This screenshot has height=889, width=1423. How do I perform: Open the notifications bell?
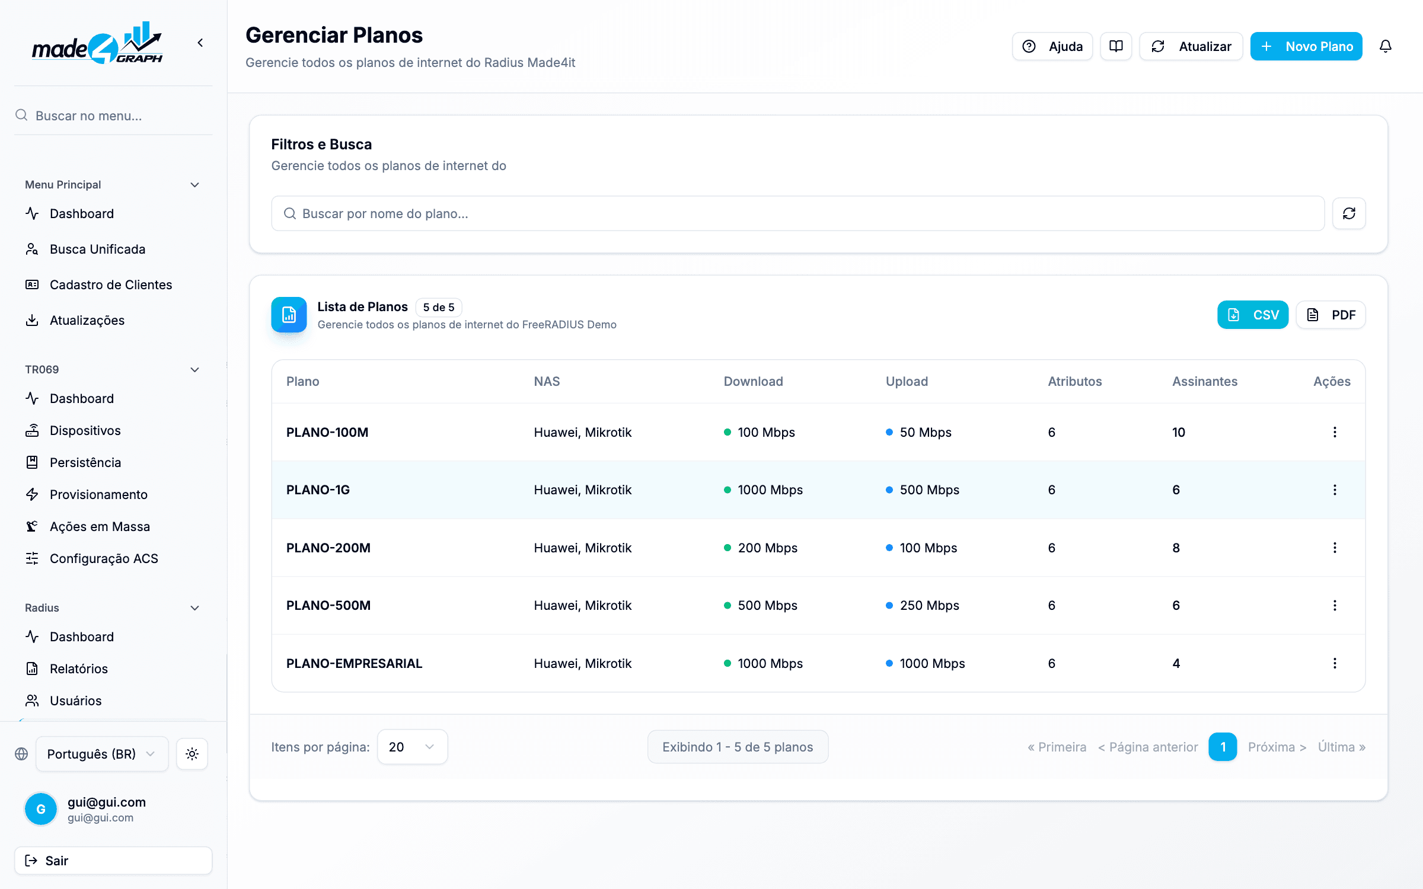pos(1385,46)
